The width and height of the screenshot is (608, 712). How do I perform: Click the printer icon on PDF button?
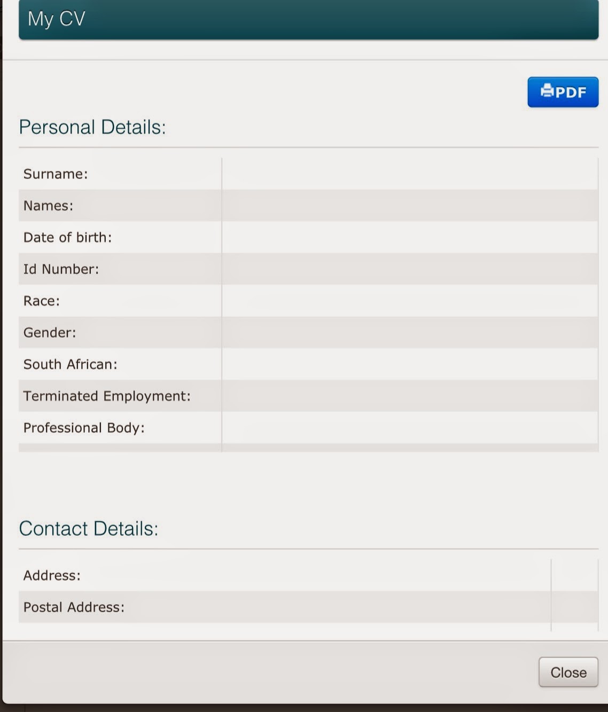[547, 91]
